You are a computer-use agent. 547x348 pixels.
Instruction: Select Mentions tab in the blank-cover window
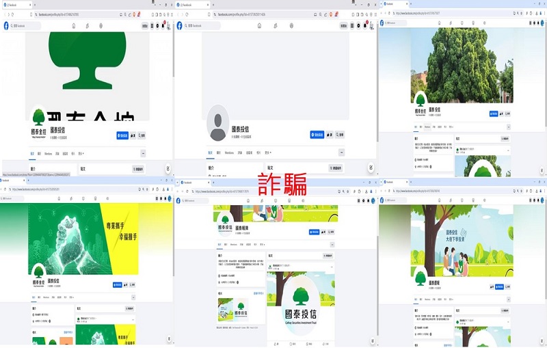(x=229, y=152)
